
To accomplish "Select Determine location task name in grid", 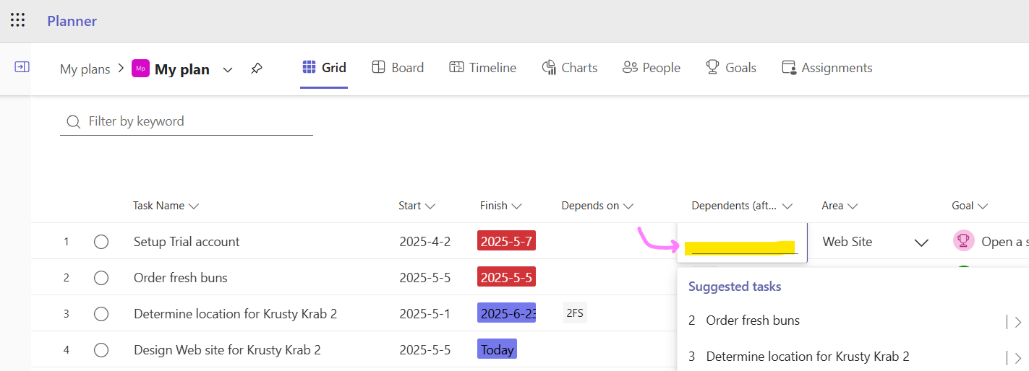I will (235, 314).
